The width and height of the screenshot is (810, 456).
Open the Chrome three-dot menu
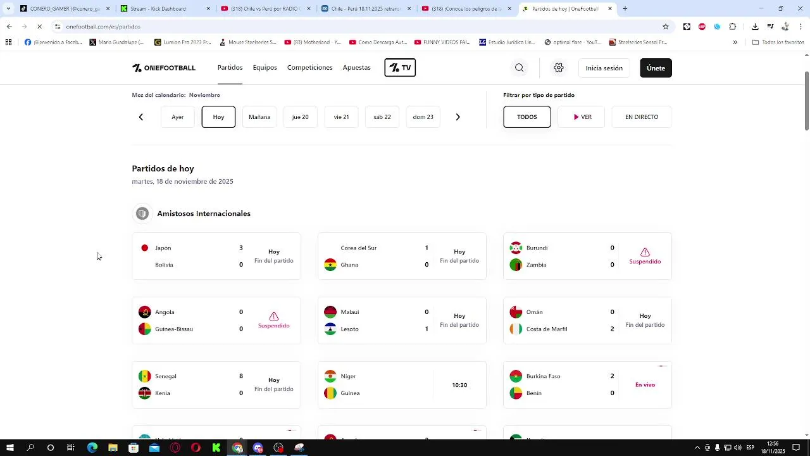801,27
